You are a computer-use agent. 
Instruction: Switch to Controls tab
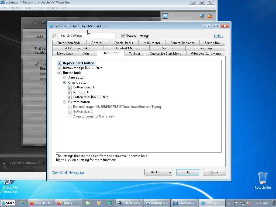(97, 43)
